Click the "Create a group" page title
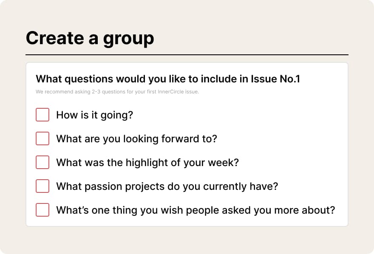 coord(90,38)
